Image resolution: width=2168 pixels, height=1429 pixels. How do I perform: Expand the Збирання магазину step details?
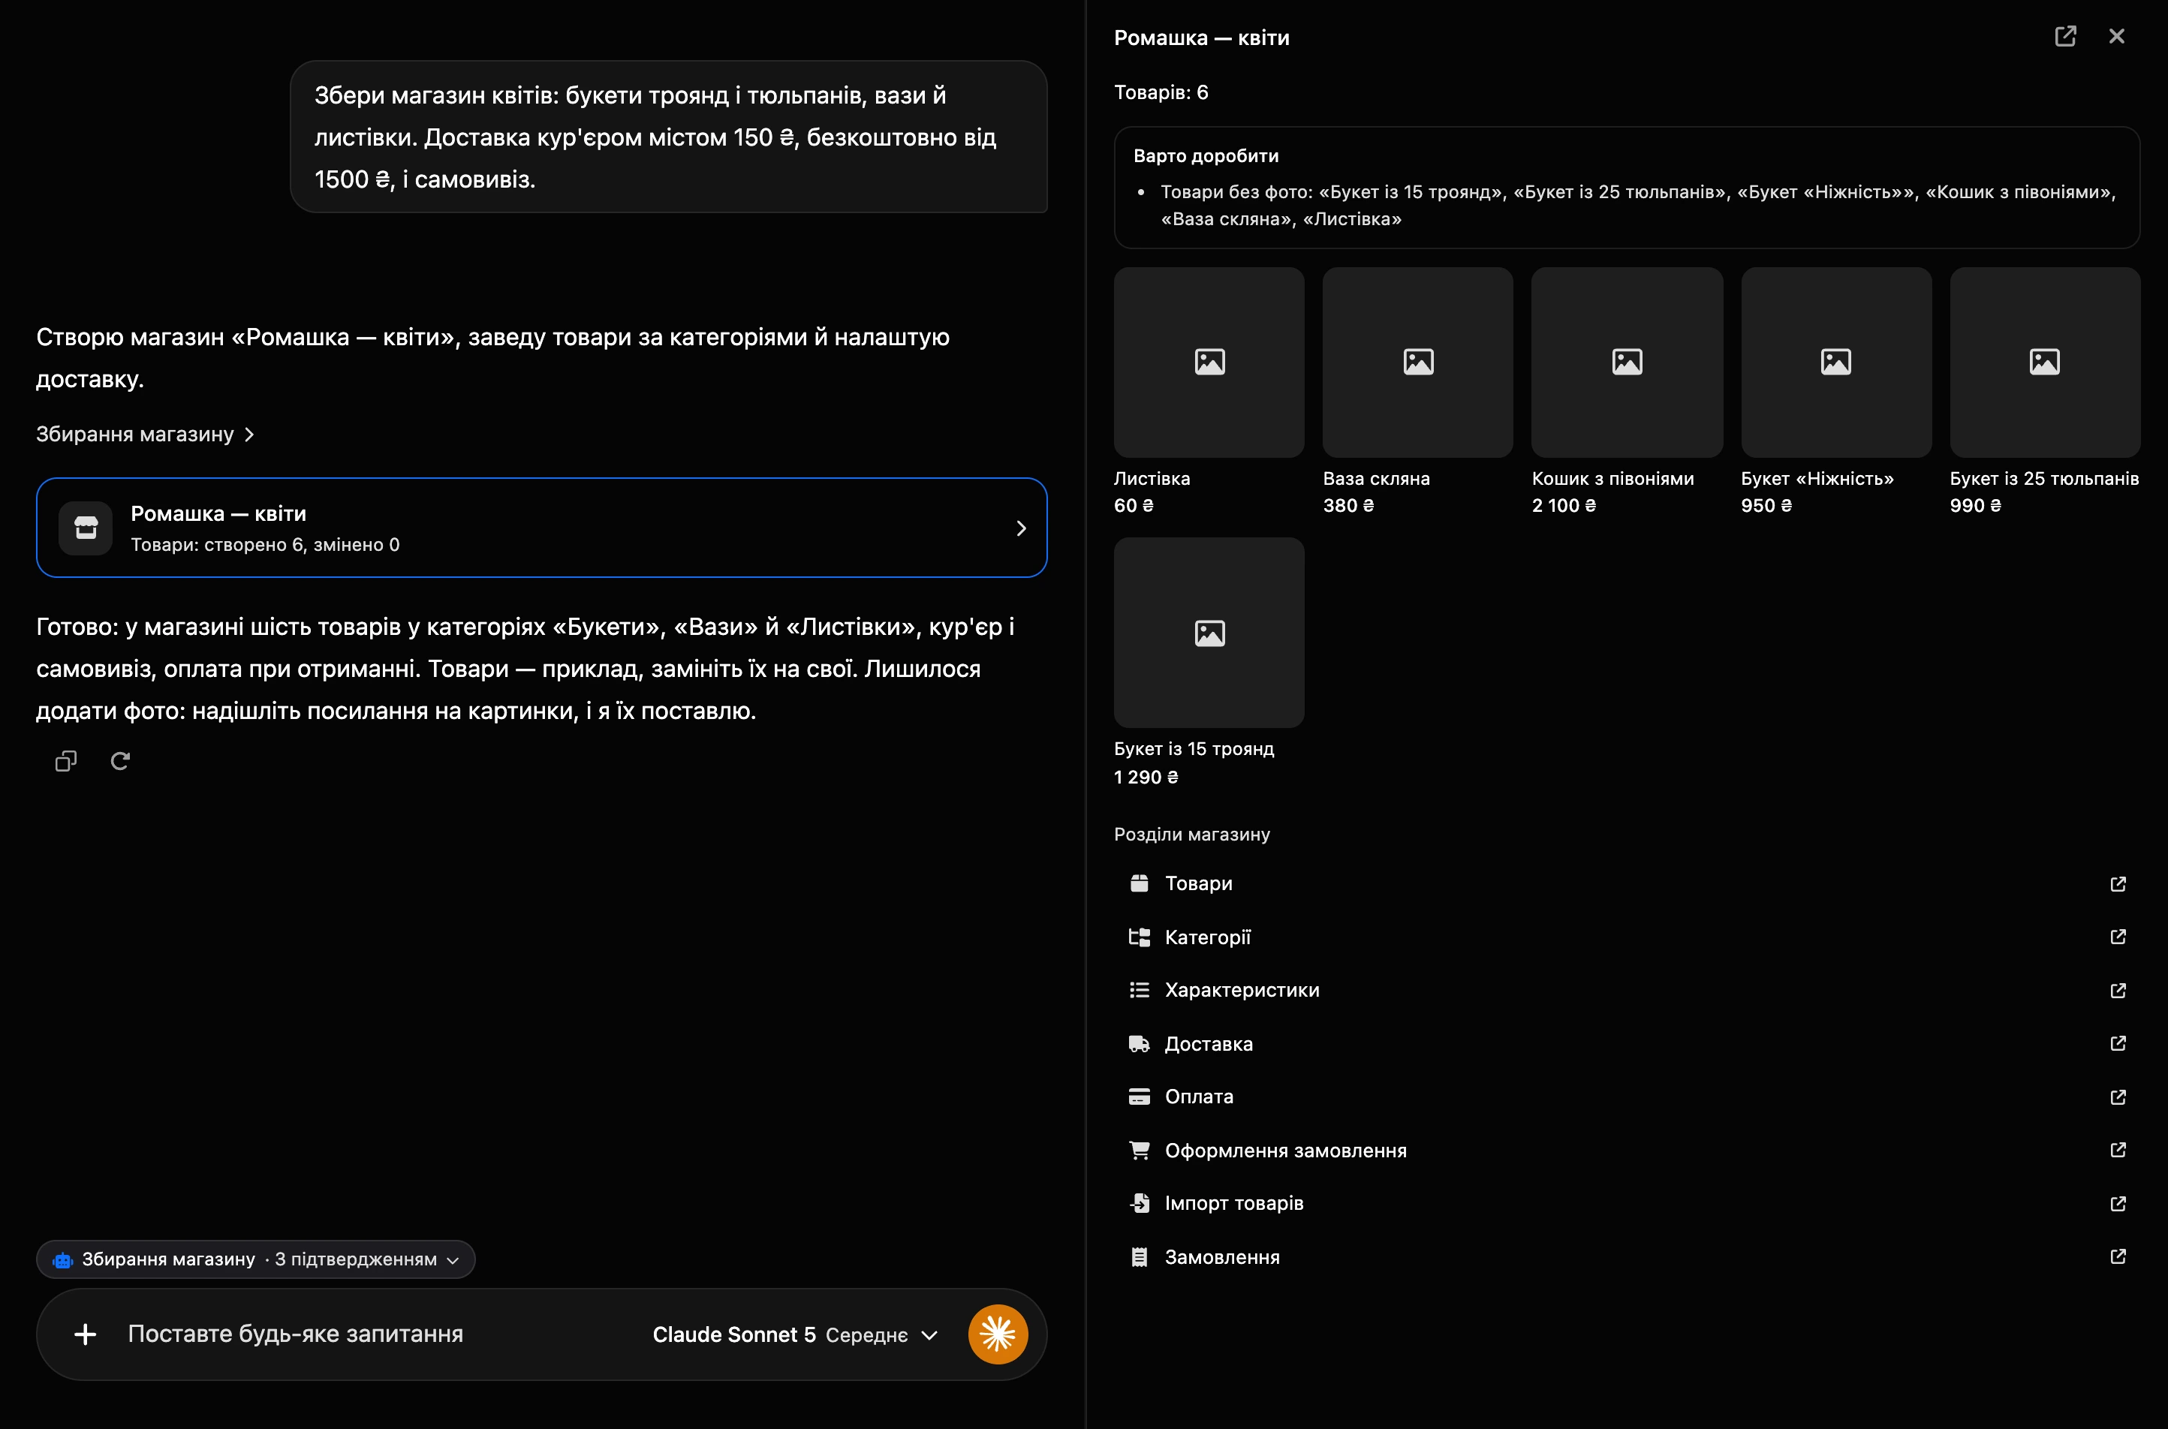tap(145, 434)
